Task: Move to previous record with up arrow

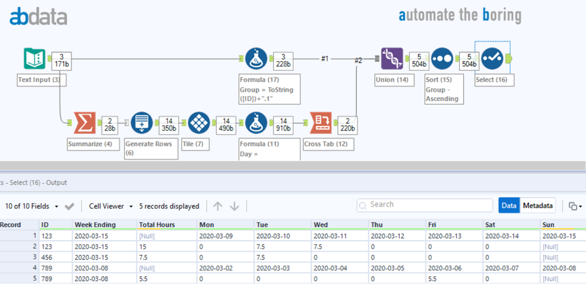Action: pyautogui.click(x=218, y=207)
